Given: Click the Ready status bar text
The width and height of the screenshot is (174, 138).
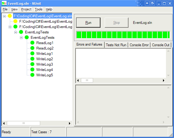Looking at the screenshot, I should pos(7,132).
